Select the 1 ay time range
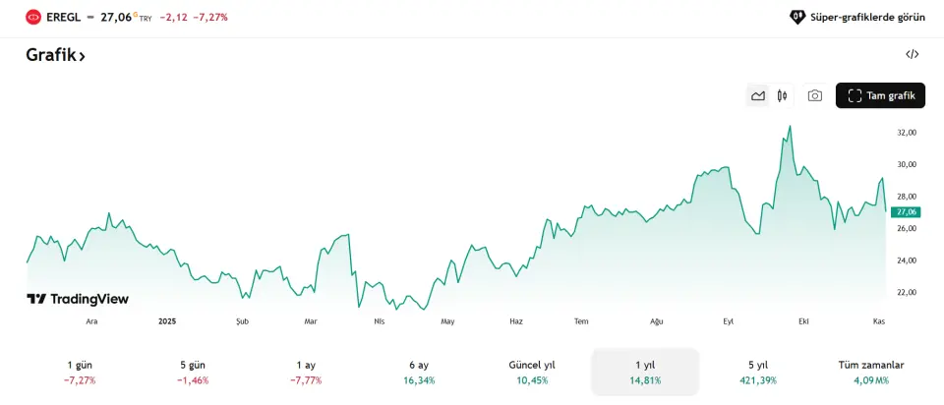This screenshot has height=405, width=944. coord(306,372)
